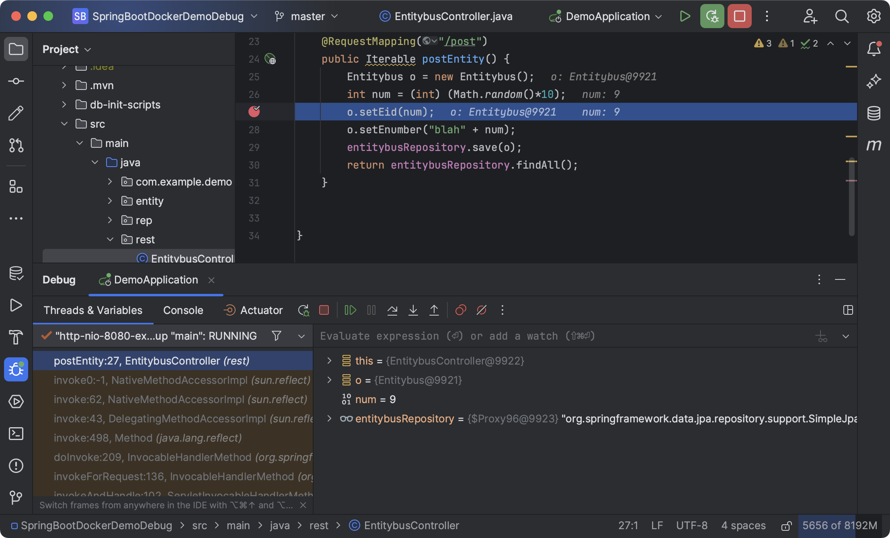
Task: Open View Breakpoints dialog icon
Action: [x=461, y=310]
